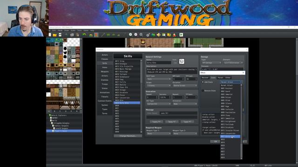Select the Pencil drawing tool
The width and height of the screenshot is (298, 167).
click(x=103, y=35)
